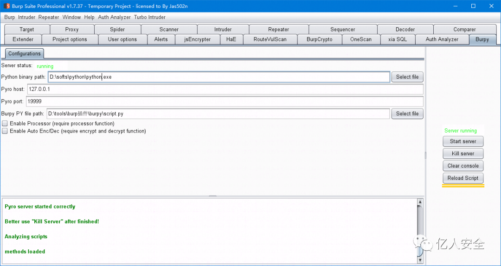Open the Repeater menu in menu bar
The width and height of the screenshot is (501, 266).
[49, 17]
